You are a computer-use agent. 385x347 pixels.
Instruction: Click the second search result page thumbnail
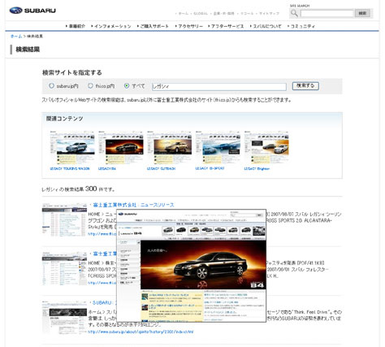64,268
